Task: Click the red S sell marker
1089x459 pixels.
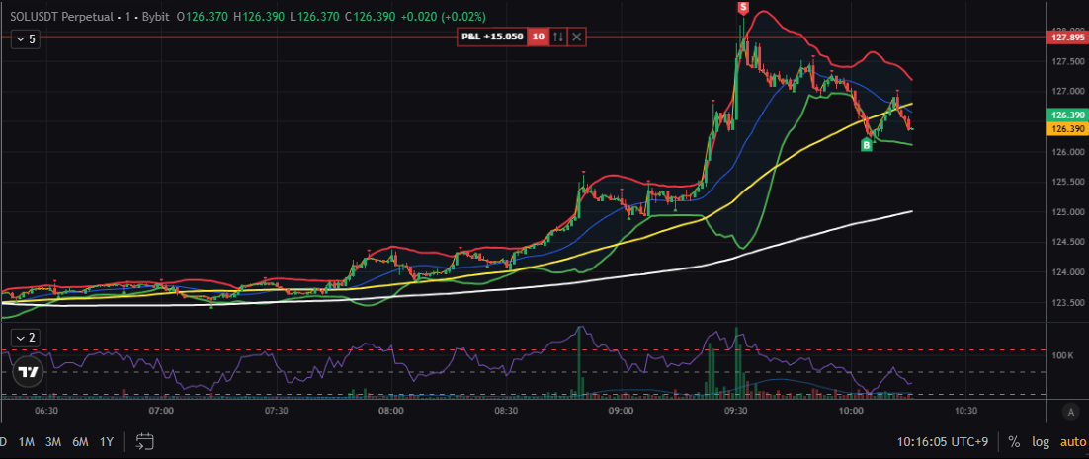Action: (743, 7)
